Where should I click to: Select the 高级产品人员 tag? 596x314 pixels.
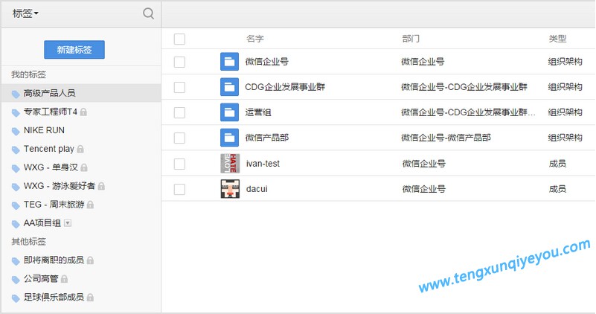pyautogui.click(x=80, y=93)
